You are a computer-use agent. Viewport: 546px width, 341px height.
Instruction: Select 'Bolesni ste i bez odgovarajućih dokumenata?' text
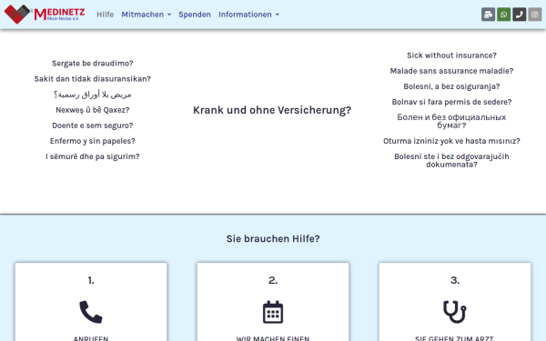(451, 160)
